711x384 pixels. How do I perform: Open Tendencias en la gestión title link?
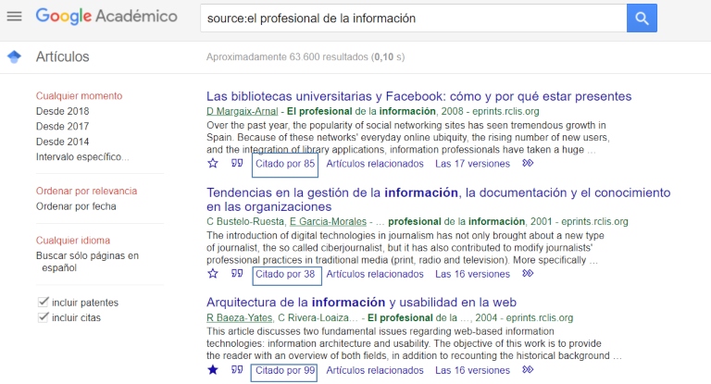(x=439, y=200)
